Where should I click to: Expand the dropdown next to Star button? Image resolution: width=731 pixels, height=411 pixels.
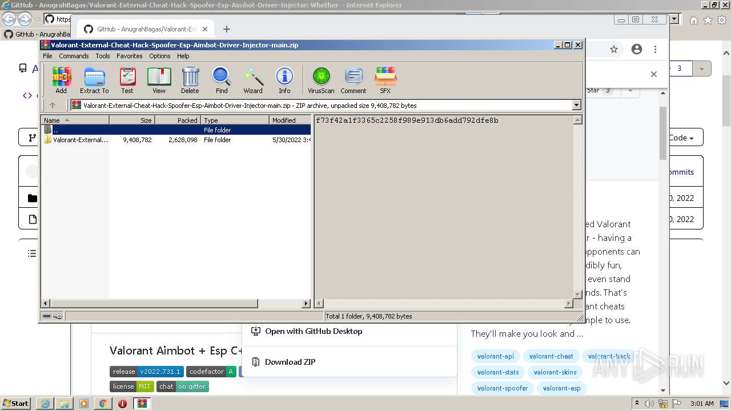[x=630, y=90]
